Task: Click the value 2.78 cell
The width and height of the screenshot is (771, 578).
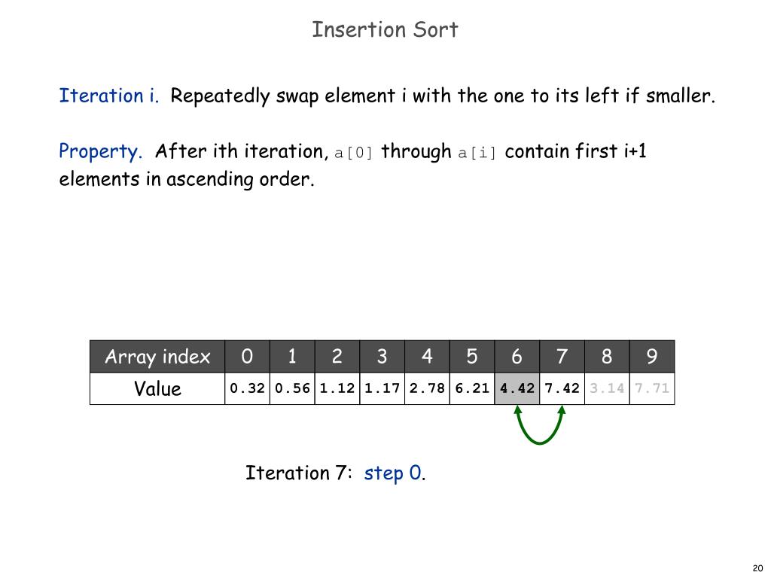Action: (x=427, y=389)
